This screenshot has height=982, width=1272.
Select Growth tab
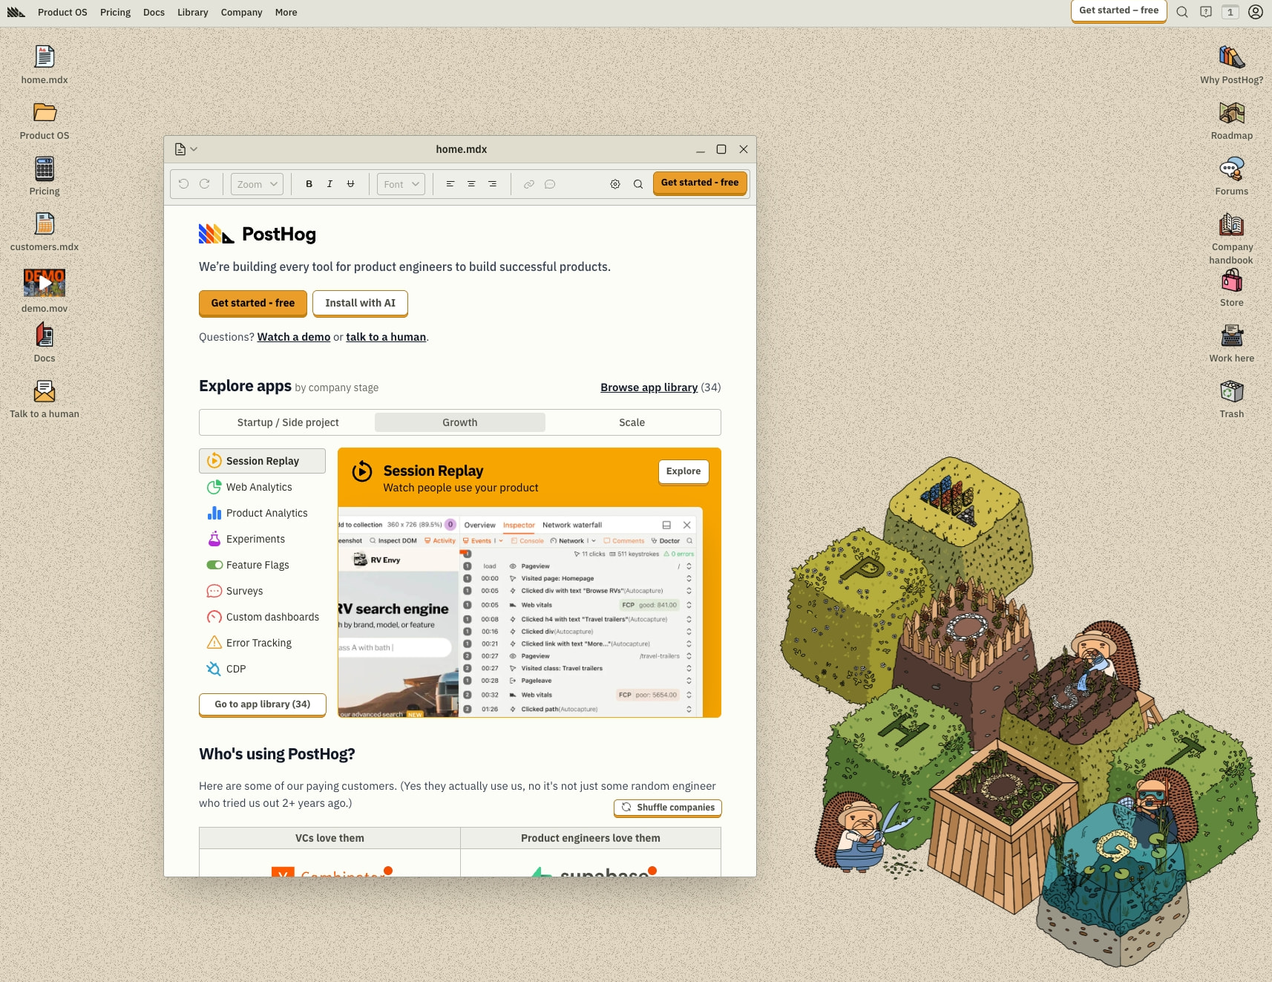click(460, 422)
